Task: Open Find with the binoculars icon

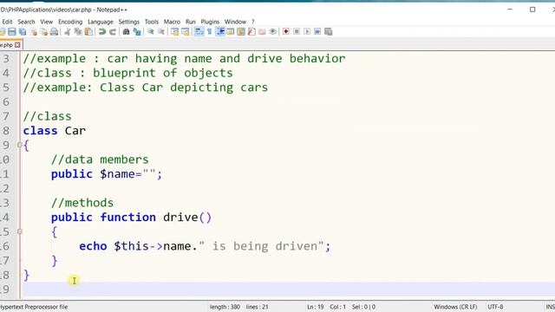Action: pos(126,32)
